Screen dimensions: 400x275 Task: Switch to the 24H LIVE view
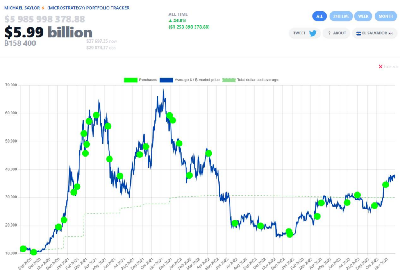[341, 16]
